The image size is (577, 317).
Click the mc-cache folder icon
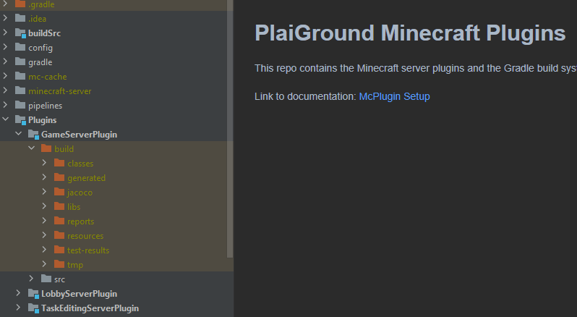20,76
